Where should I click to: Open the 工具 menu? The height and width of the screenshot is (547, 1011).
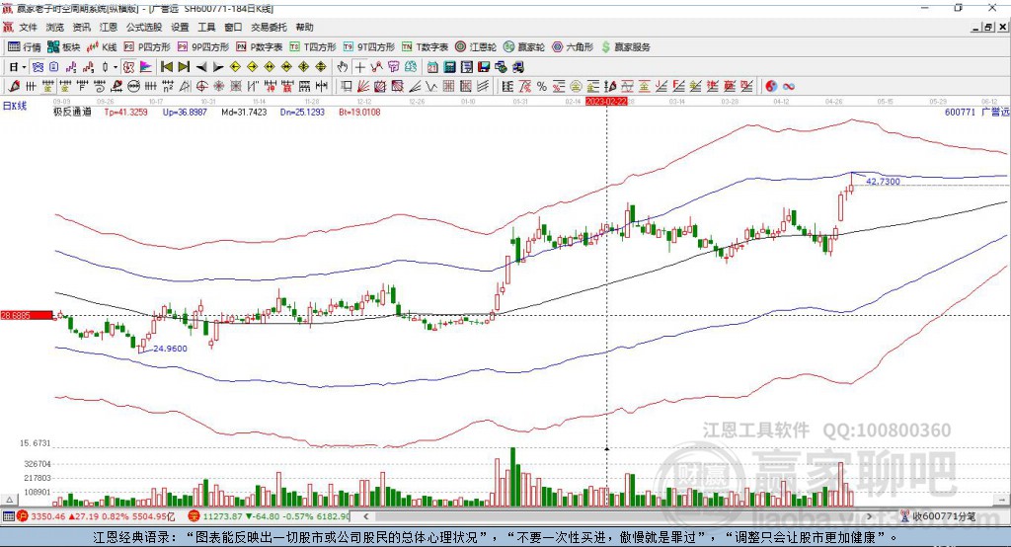tap(206, 27)
